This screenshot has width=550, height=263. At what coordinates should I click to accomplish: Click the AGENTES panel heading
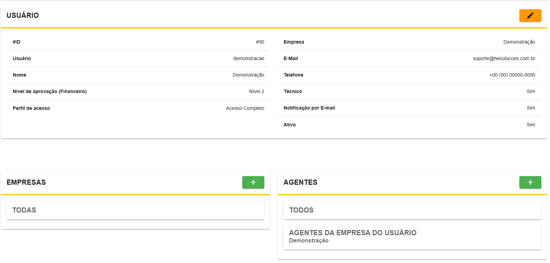click(300, 182)
